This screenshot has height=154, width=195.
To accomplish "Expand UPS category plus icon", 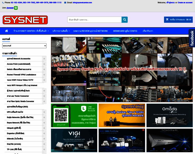I will tap(44, 112).
